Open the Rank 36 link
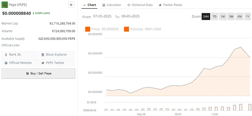Viewport: 252px width, 116px height. (19, 54)
